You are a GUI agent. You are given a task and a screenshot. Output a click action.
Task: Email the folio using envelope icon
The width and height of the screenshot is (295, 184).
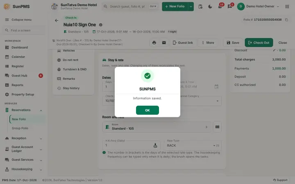pos(164,43)
